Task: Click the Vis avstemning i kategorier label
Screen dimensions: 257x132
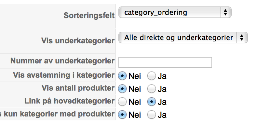Action: pyautogui.click(x=64, y=75)
